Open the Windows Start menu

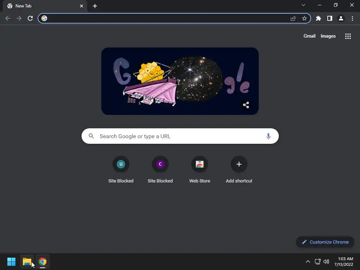click(x=11, y=262)
